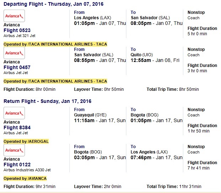Screen dimensions: 221x193
Task: Click the Airbus Industries A330 Jet aircraft text
Action: (x=27, y=170)
